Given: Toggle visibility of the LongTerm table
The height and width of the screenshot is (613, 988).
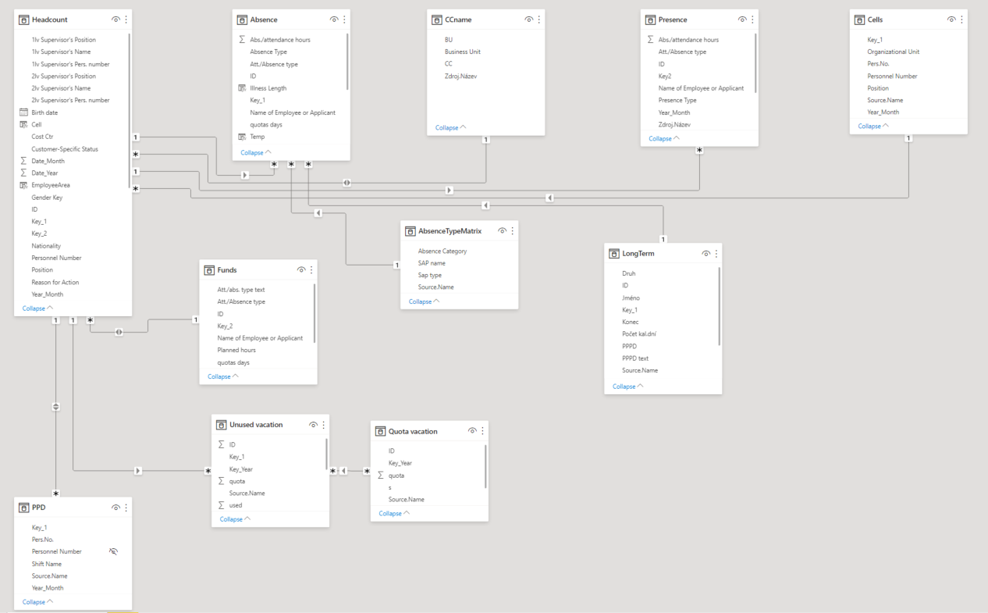Looking at the screenshot, I should [x=705, y=254].
